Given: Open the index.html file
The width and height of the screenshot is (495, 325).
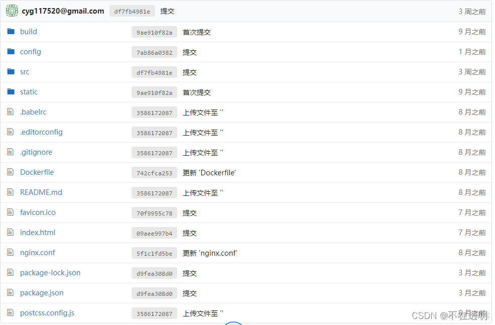Looking at the screenshot, I should [38, 233].
